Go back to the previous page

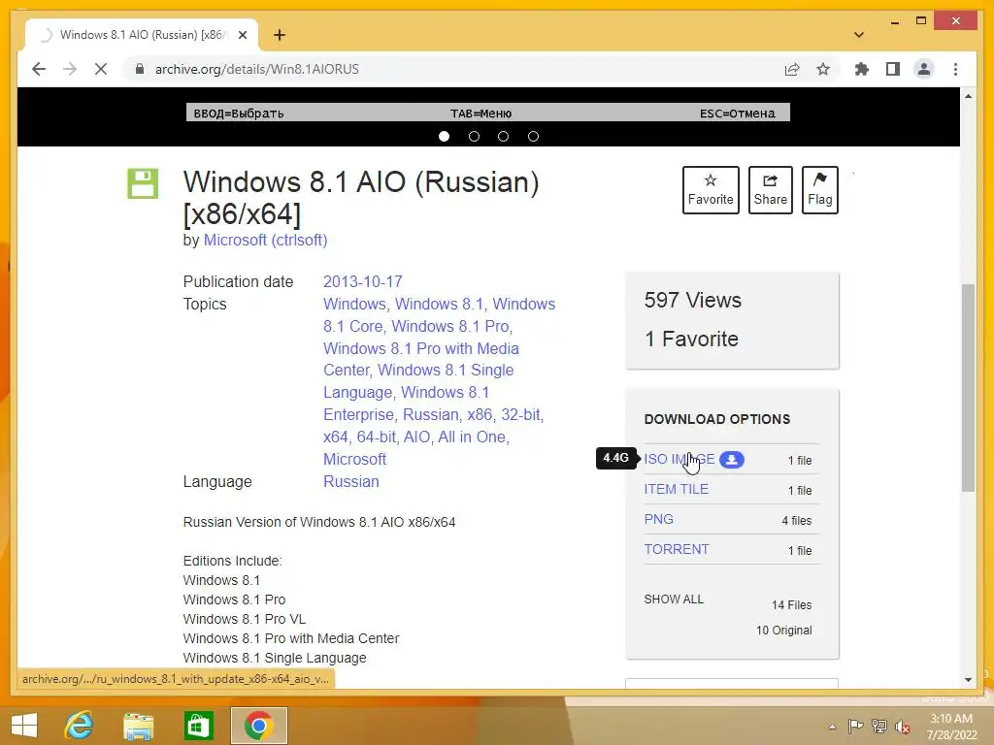[39, 69]
